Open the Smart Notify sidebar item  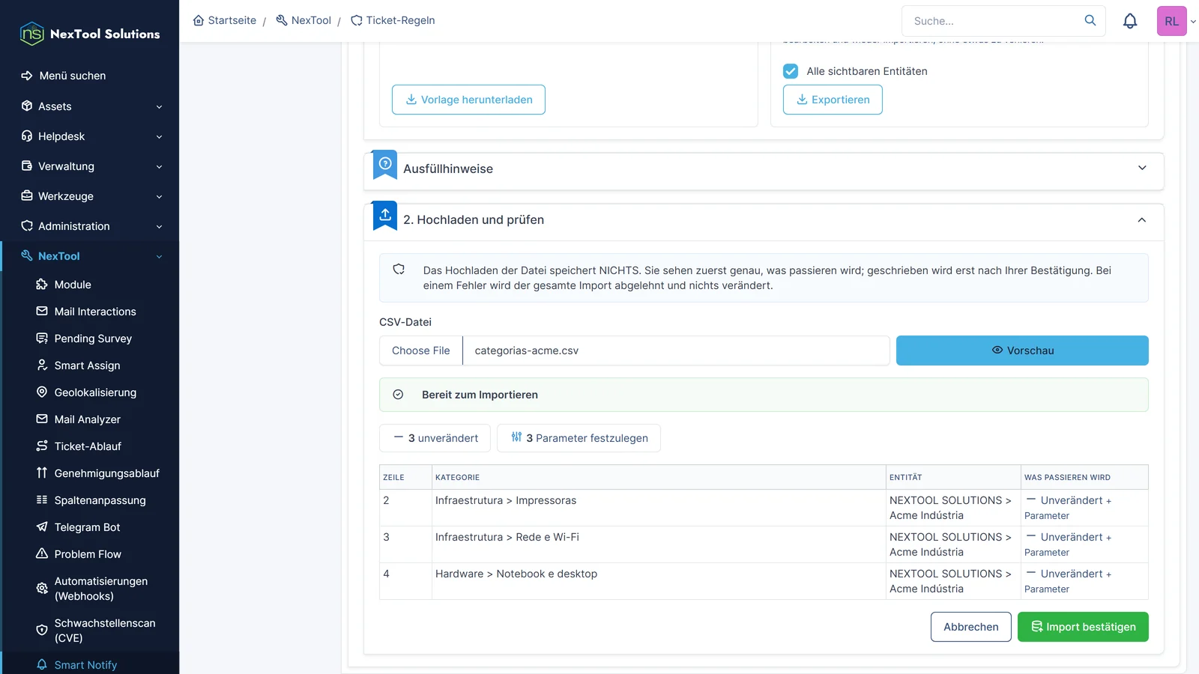pyautogui.click(x=90, y=664)
